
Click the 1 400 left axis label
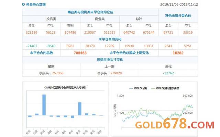pyautogui.click(x=120, y=113)
